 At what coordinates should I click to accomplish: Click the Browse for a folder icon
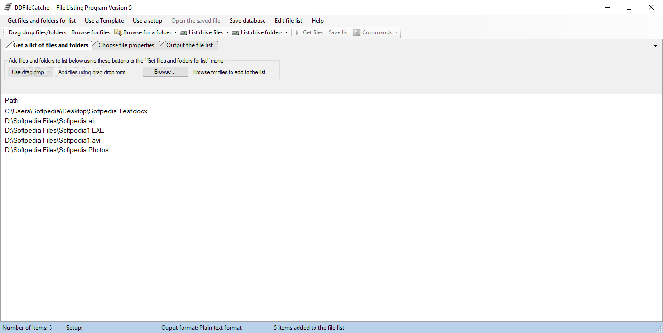pos(118,32)
